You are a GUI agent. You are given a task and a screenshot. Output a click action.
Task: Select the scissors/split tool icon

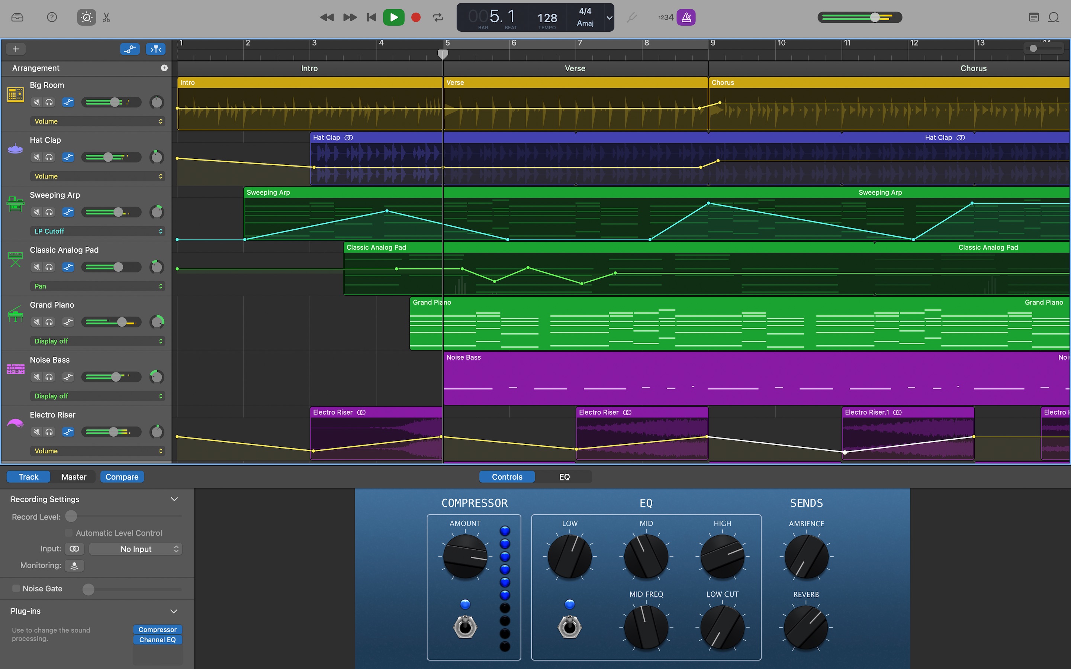(x=108, y=17)
